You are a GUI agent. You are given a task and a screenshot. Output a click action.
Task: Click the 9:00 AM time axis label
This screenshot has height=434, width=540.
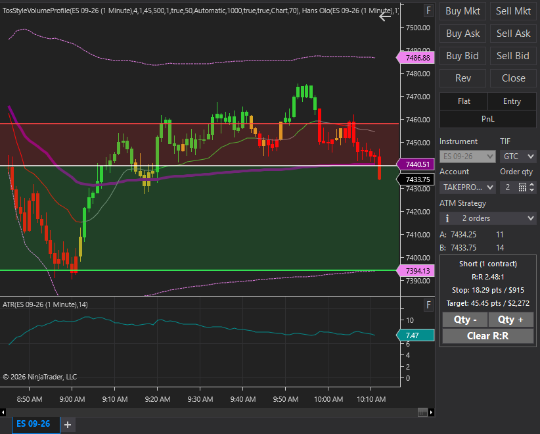tap(72, 399)
